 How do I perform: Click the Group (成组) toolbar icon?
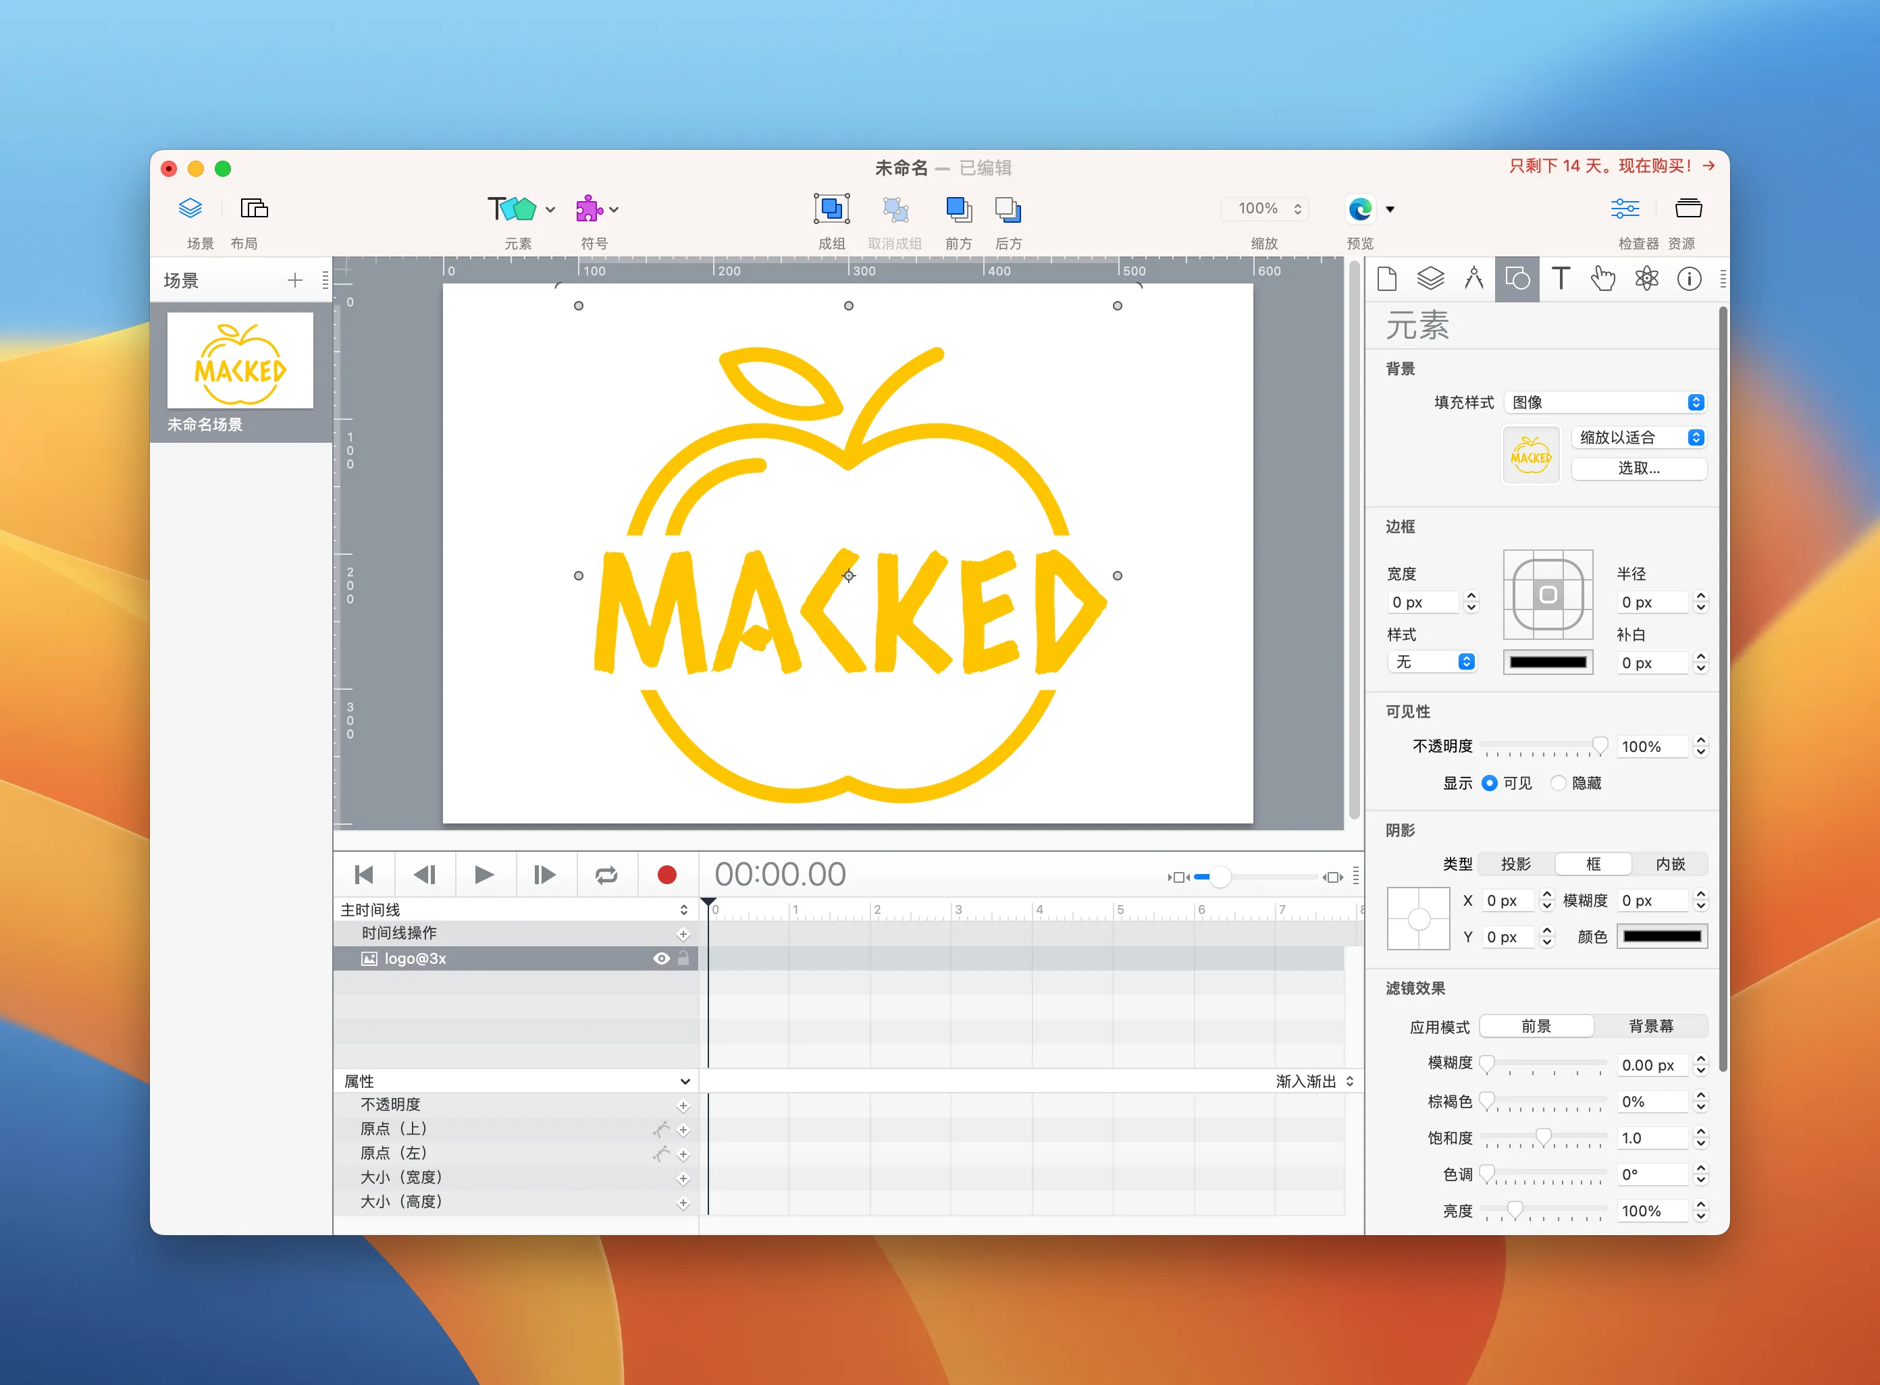click(x=831, y=209)
